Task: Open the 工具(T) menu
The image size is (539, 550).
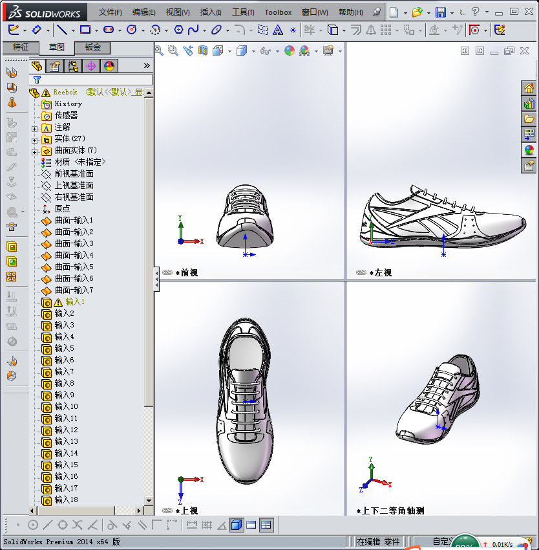Action: click(x=243, y=12)
